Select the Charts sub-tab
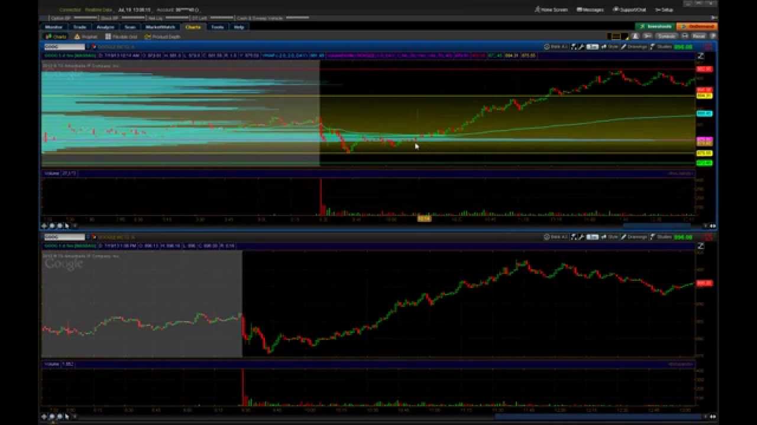 57,37
